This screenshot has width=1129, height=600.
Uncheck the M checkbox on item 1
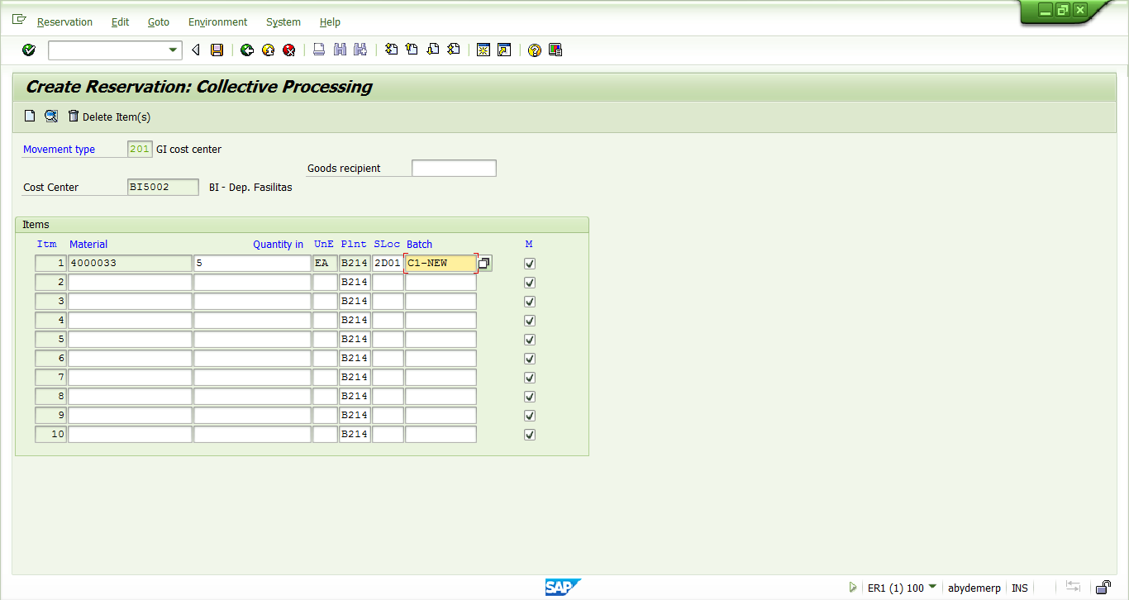pos(529,263)
